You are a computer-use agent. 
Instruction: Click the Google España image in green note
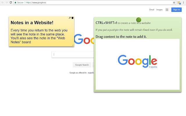(137, 61)
